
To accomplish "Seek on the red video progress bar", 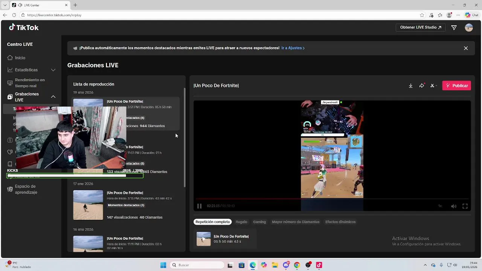I will pyautogui.click(x=332, y=199).
